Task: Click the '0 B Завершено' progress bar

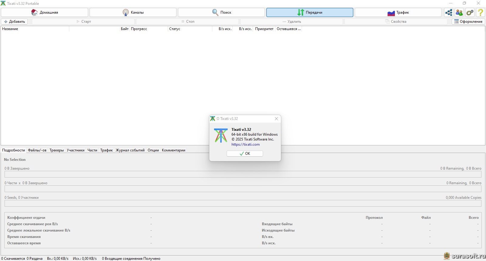Action: coord(243,174)
